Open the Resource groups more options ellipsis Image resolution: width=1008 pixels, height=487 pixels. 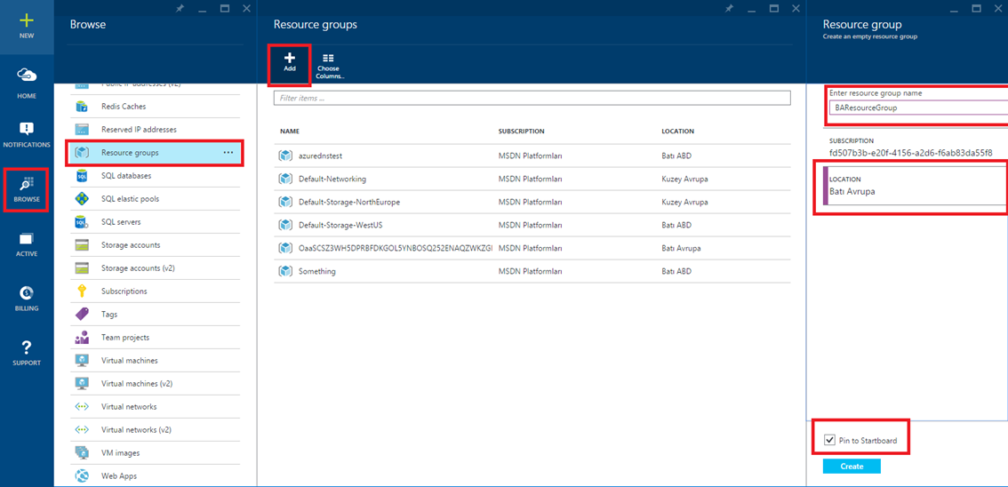pyautogui.click(x=228, y=152)
